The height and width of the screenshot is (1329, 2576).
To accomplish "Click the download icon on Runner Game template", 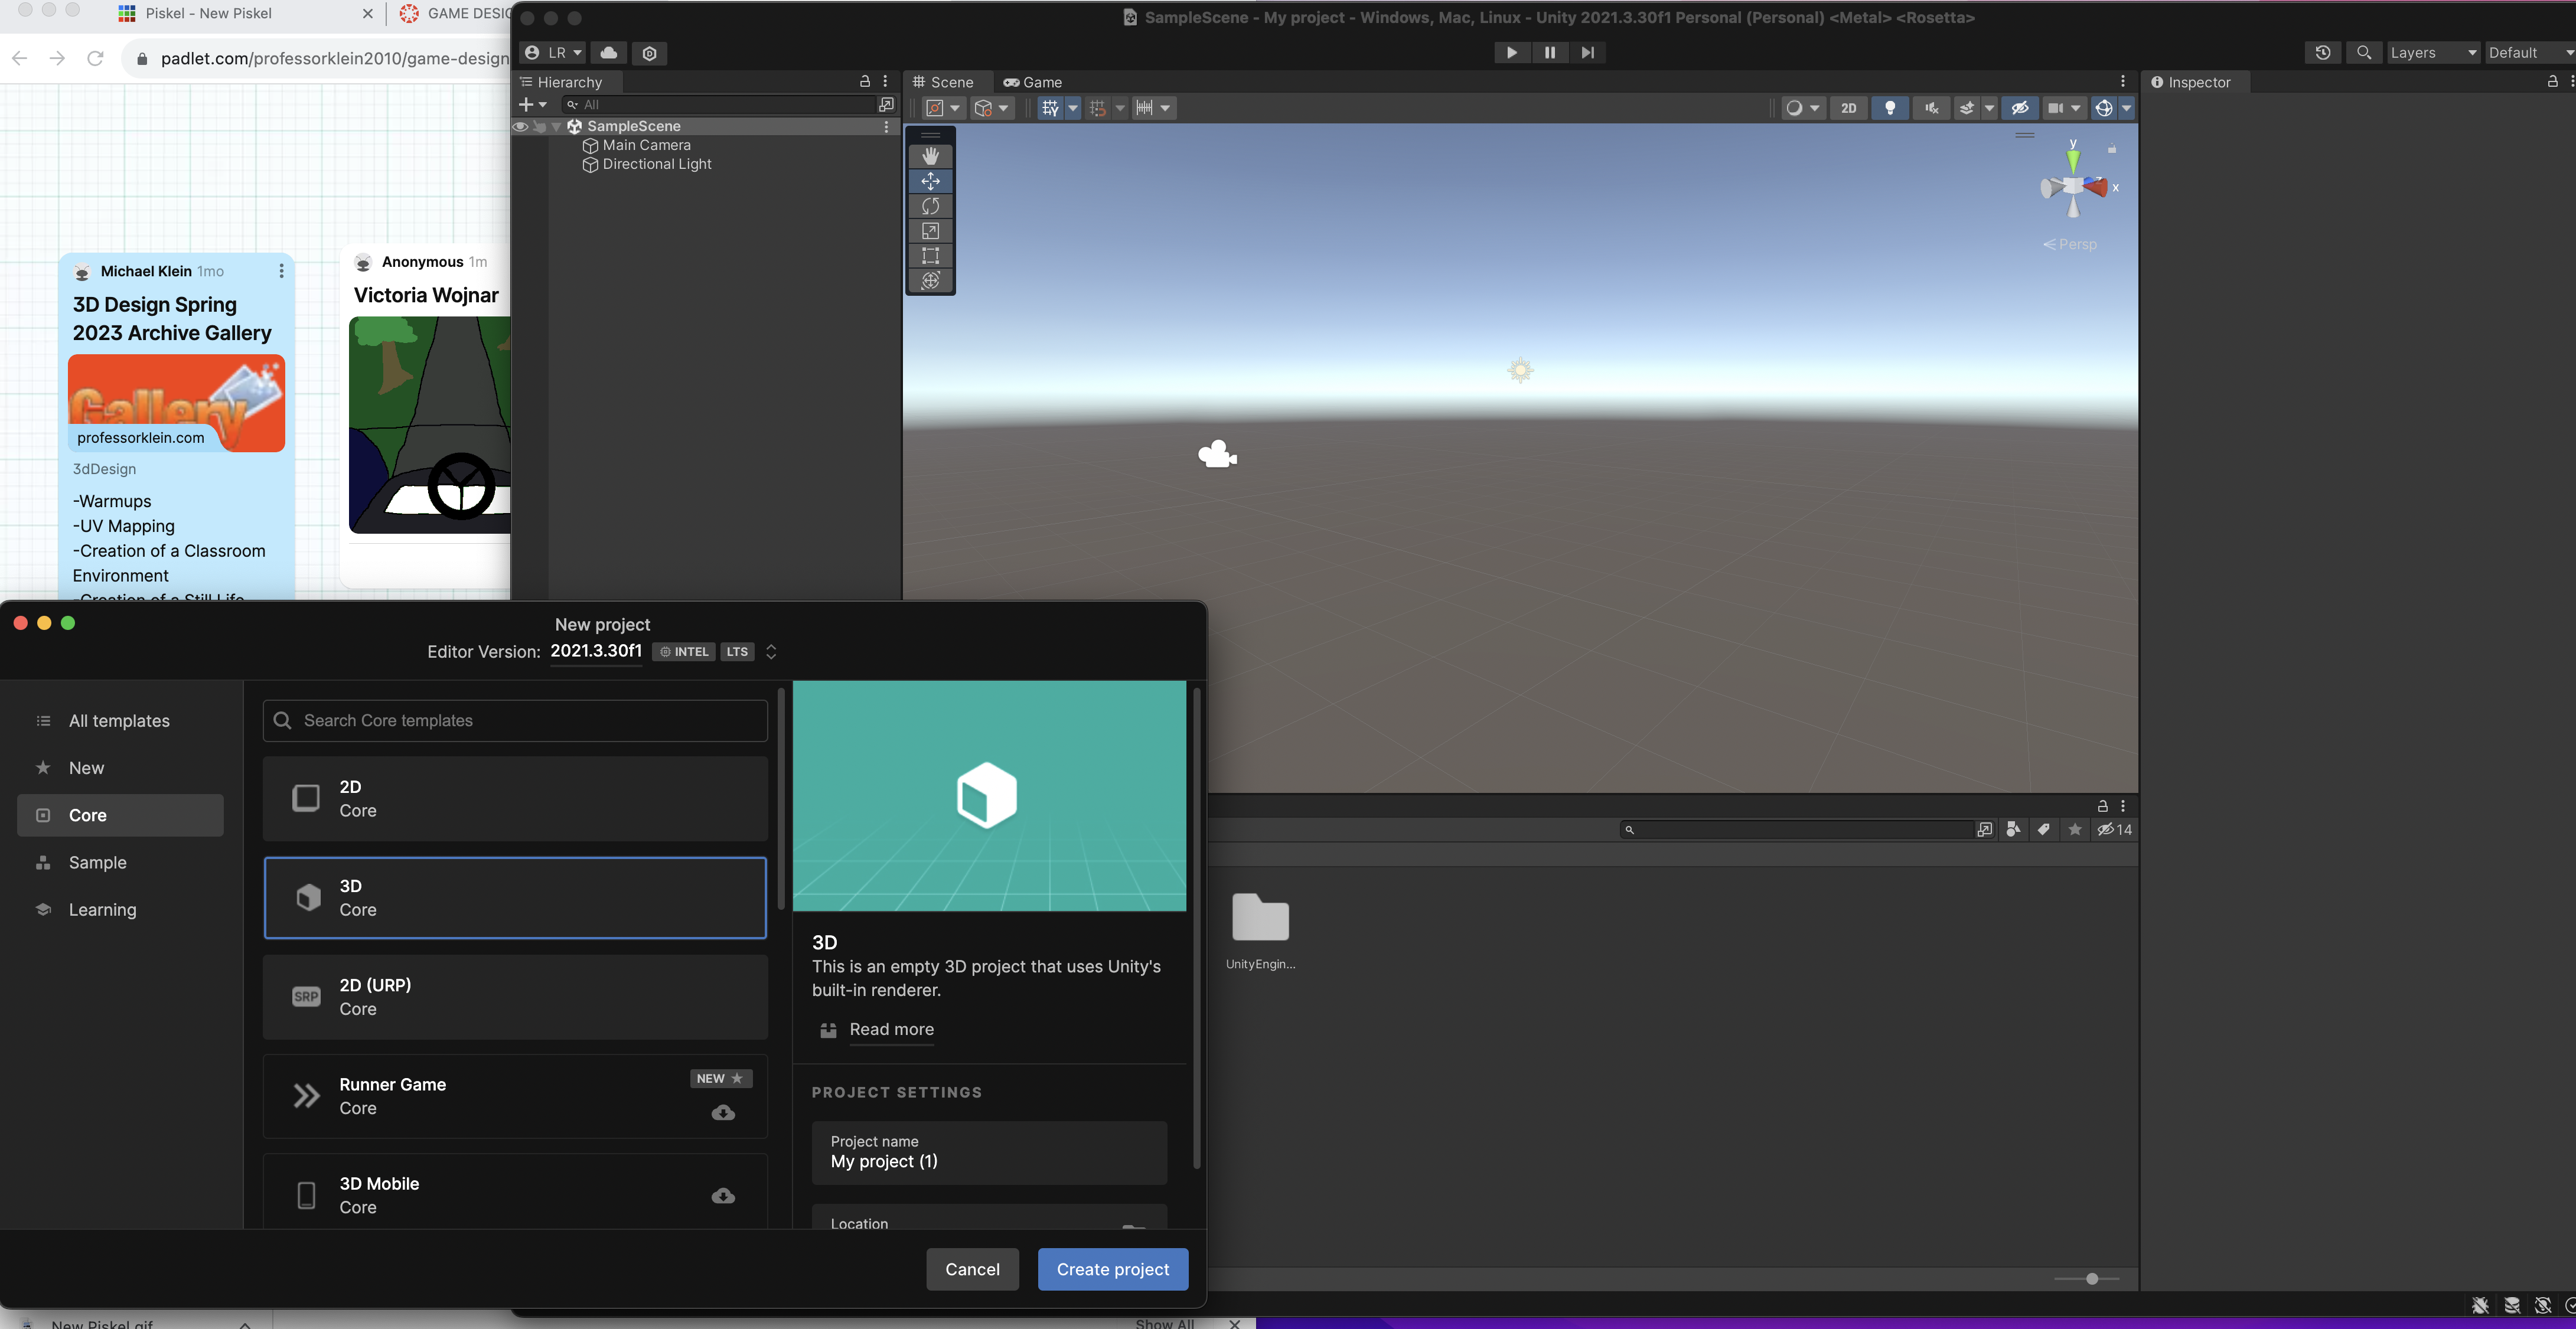I will click(x=723, y=1113).
